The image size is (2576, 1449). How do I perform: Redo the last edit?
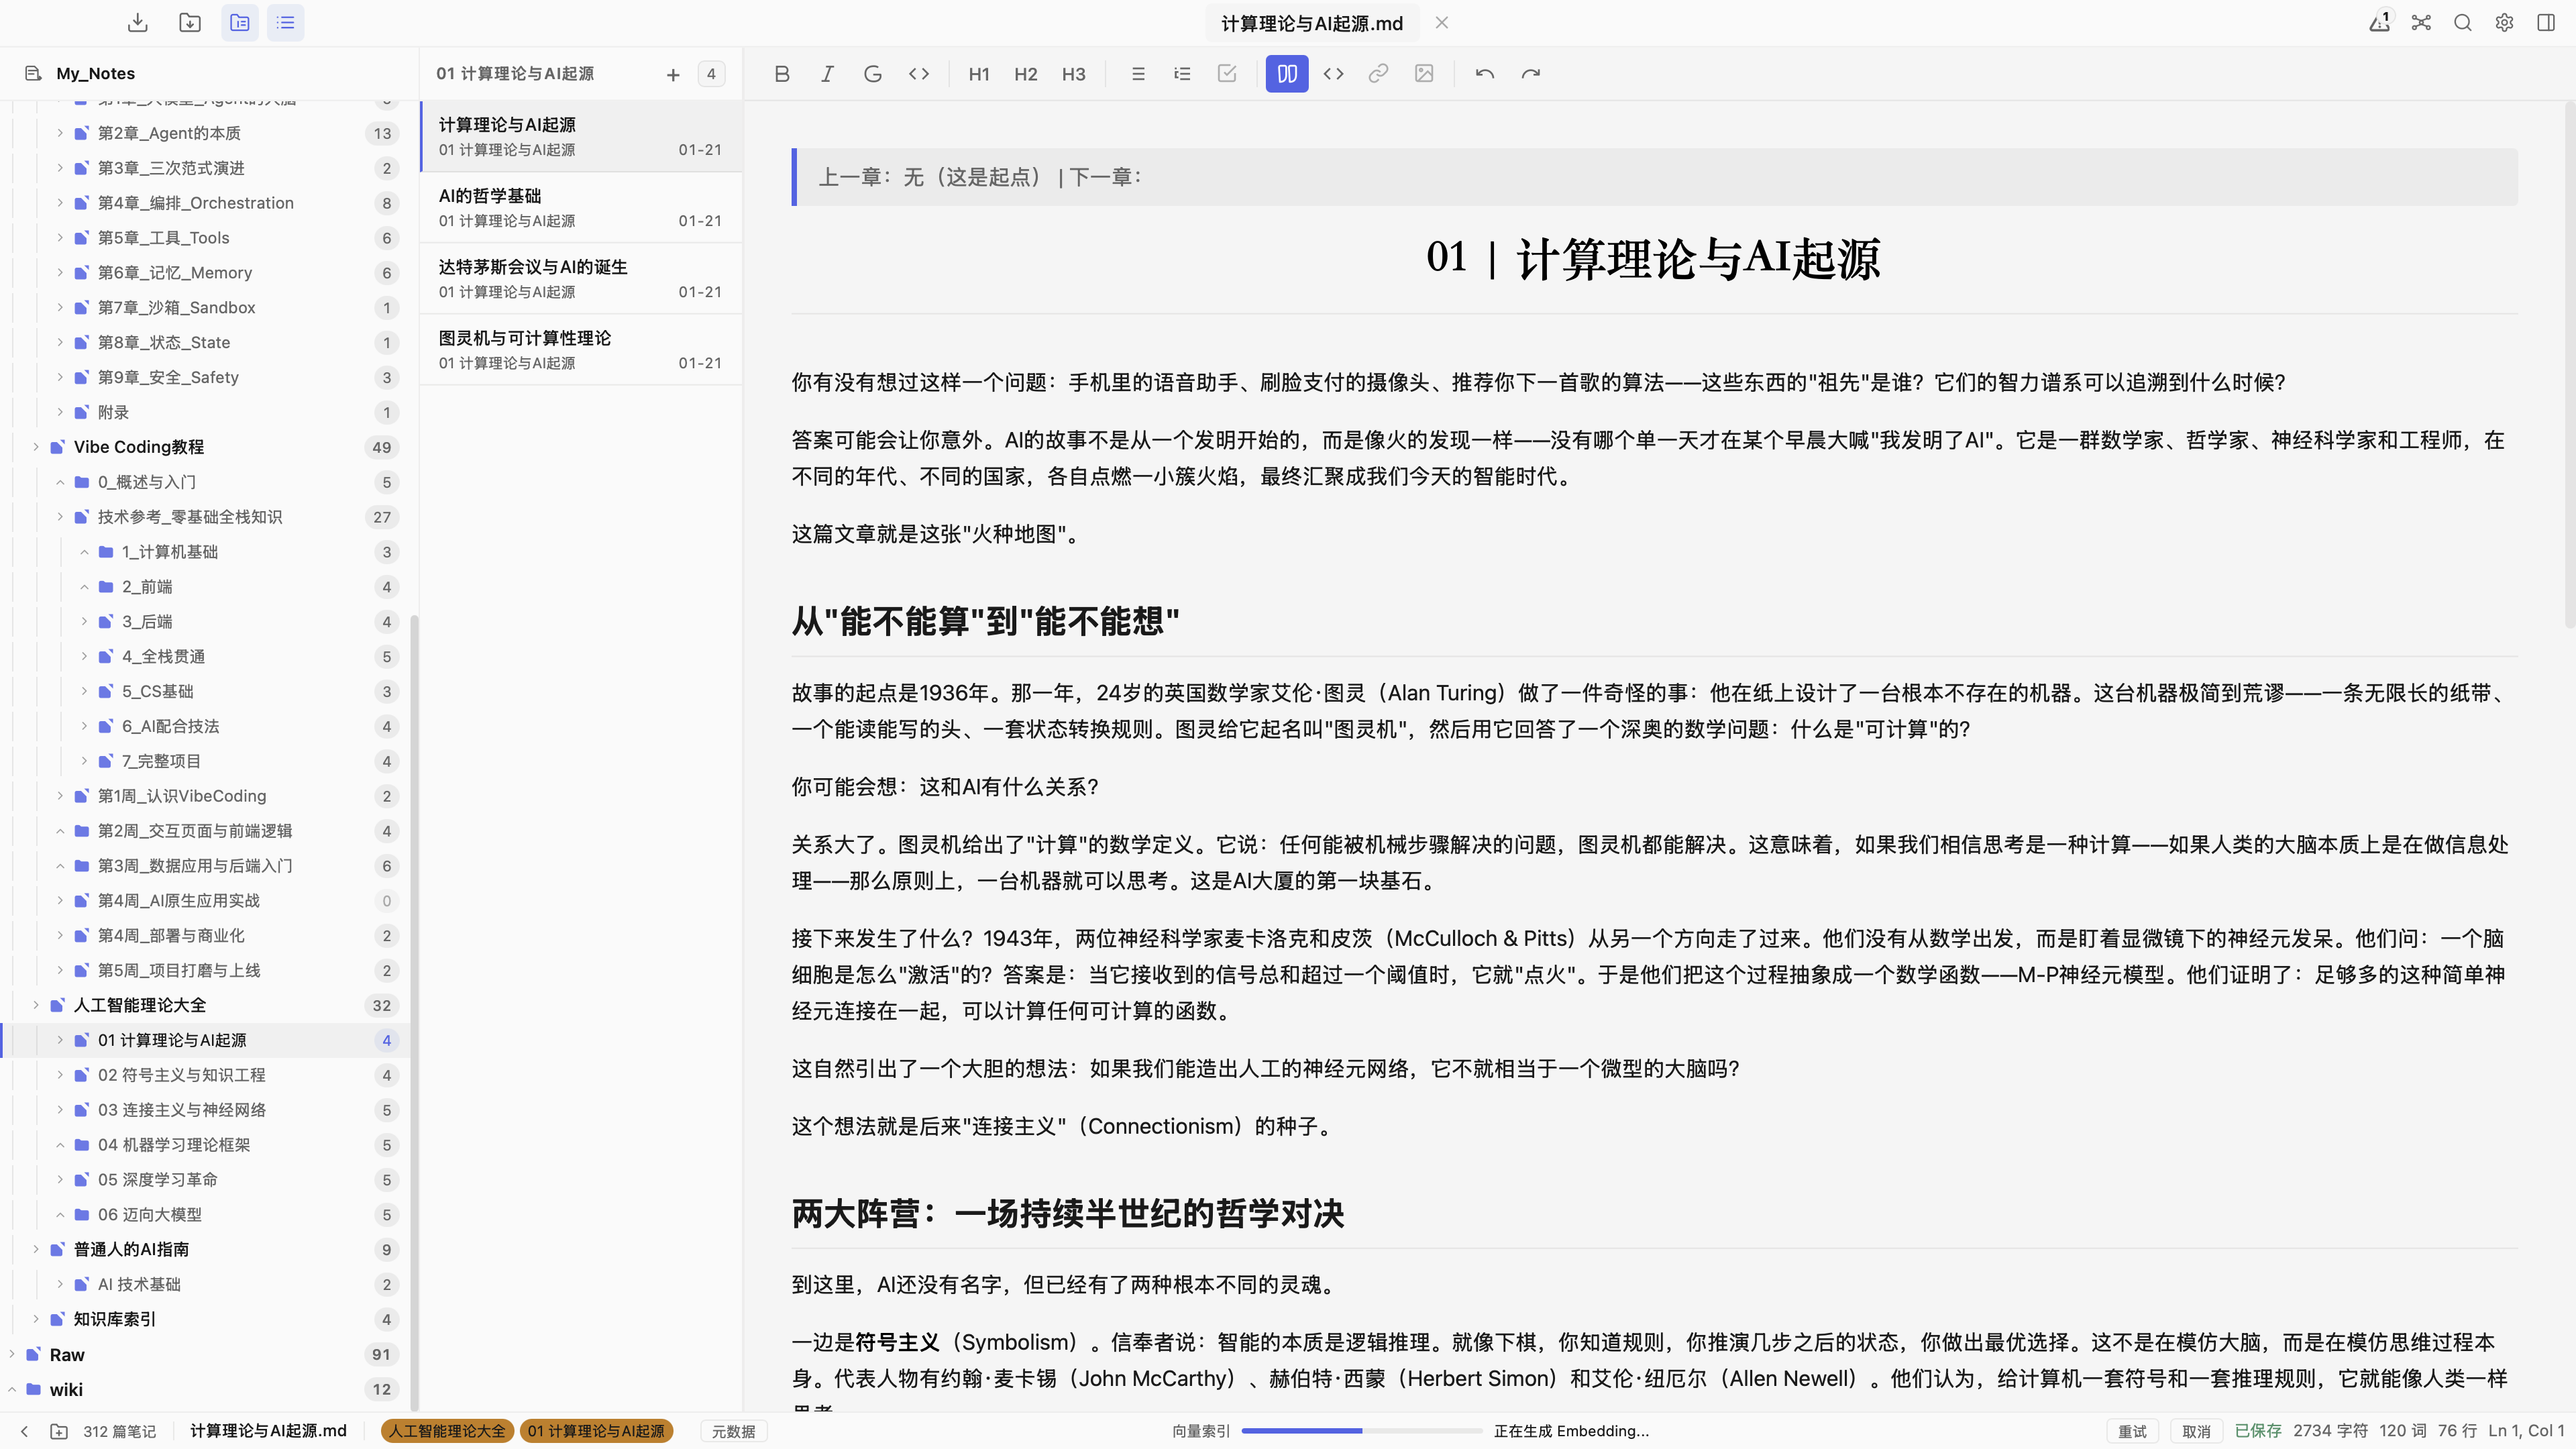(x=1531, y=74)
